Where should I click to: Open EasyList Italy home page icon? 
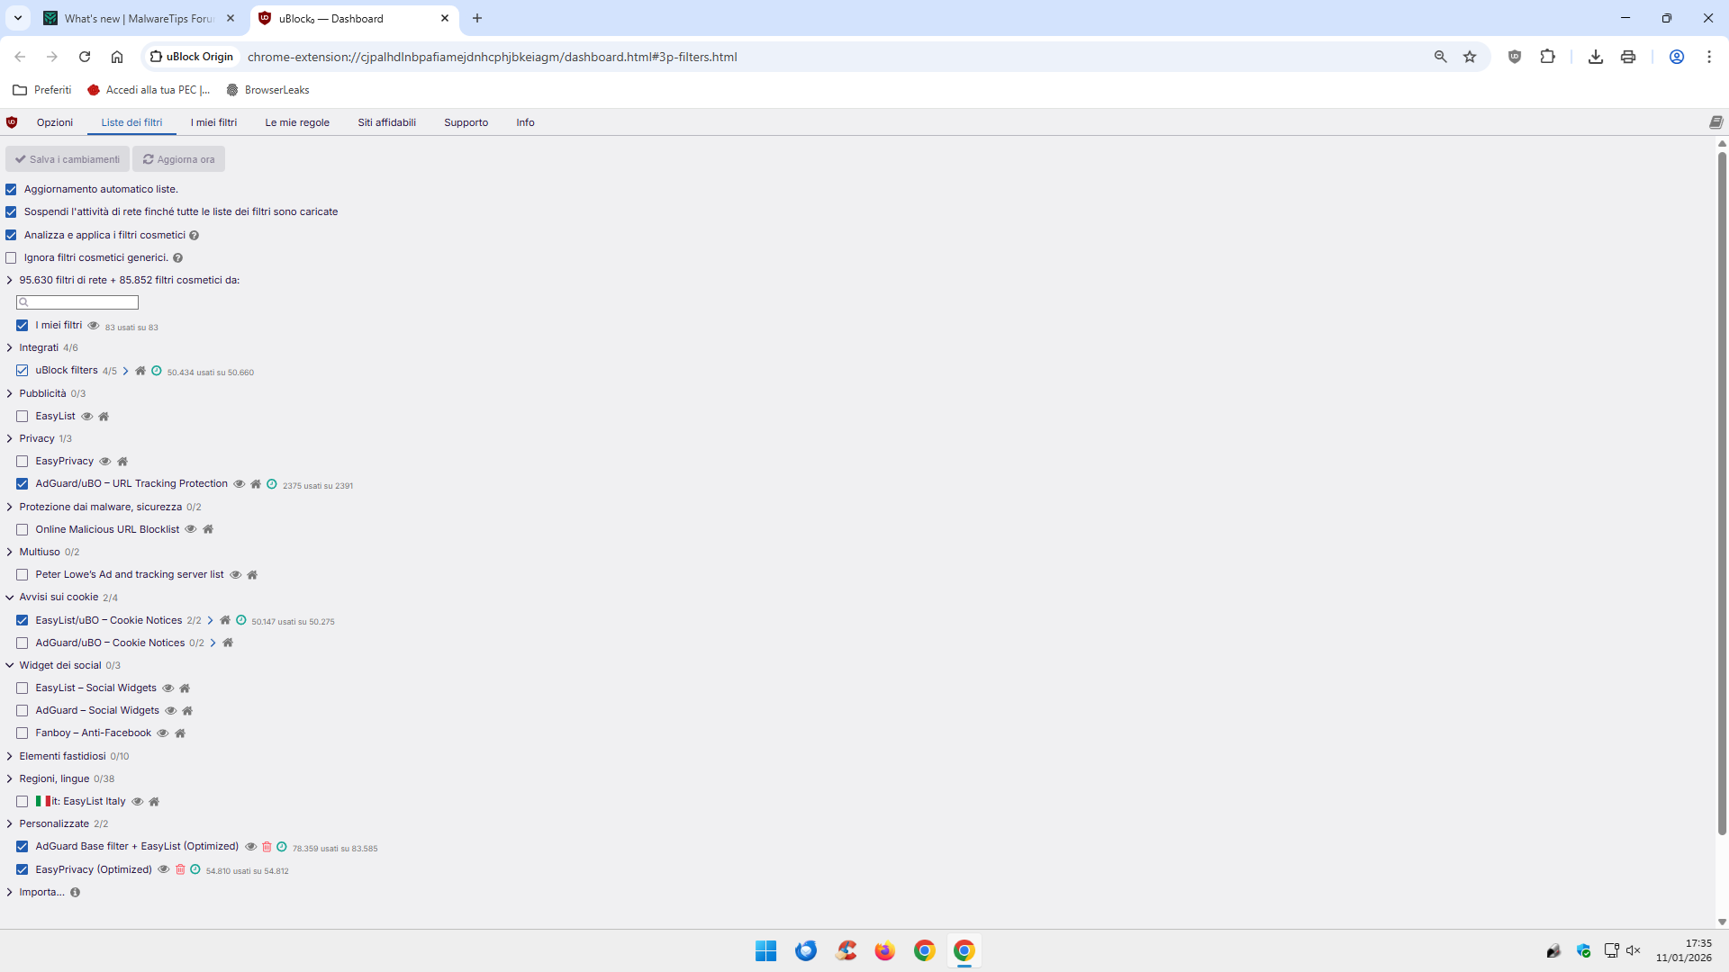point(154,802)
